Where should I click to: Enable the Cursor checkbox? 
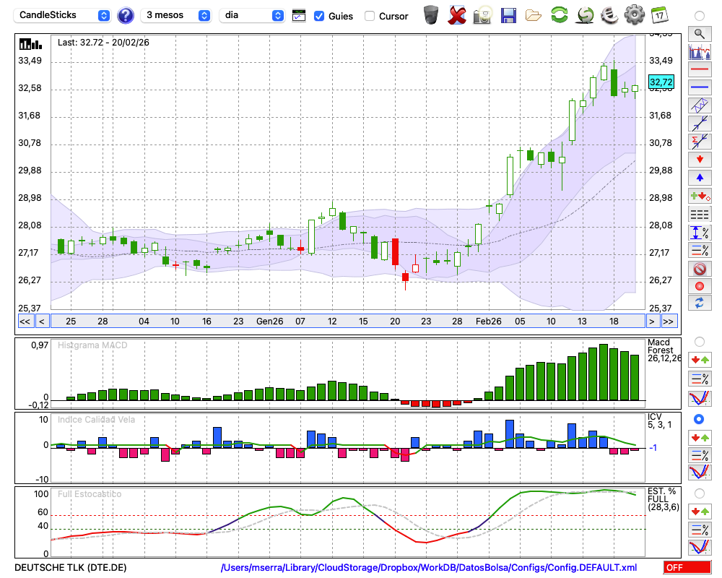coord(370,16)
